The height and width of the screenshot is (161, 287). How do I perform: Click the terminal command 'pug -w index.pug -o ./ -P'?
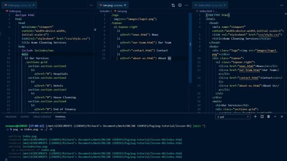(33, 129)
